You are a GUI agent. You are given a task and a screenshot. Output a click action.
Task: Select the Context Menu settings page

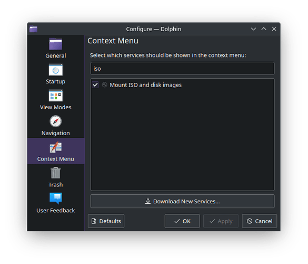[x=56, y=151]
